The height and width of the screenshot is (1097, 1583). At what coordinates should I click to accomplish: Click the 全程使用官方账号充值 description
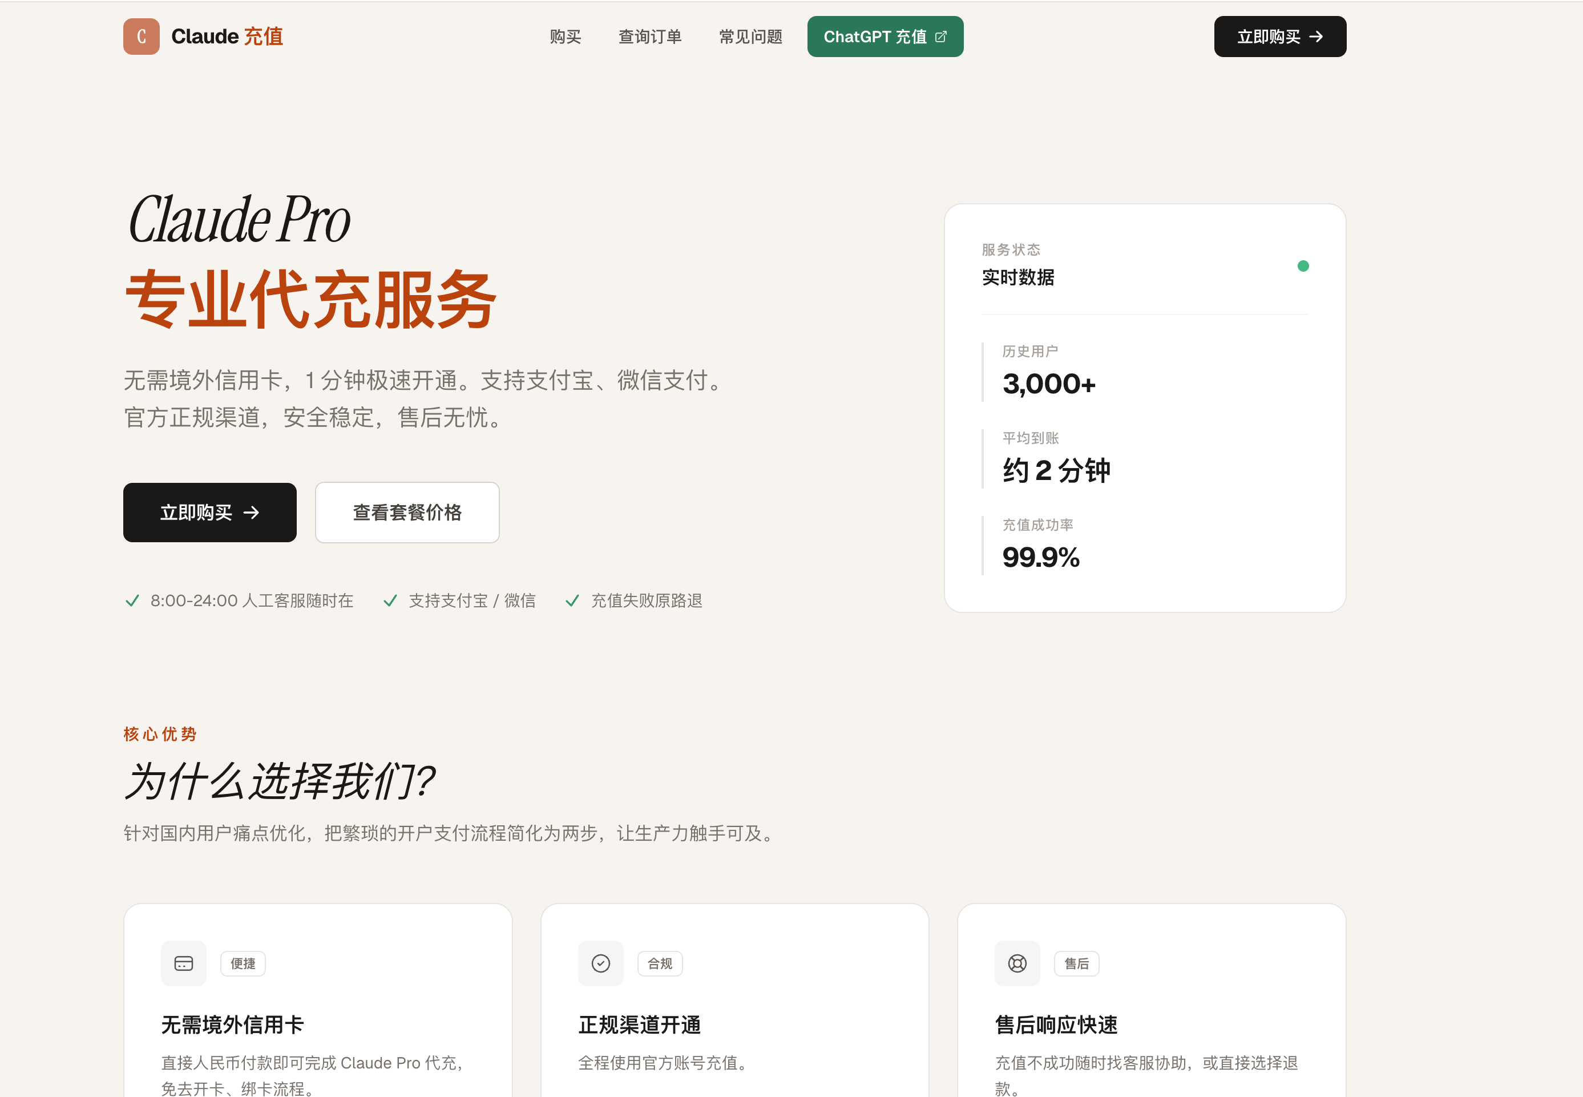pos(663,1063)
